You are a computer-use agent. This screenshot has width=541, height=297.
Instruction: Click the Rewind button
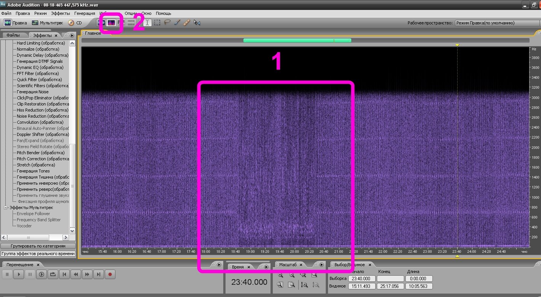click(76, 274)
